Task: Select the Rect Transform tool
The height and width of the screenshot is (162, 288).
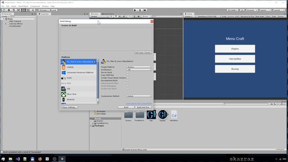Action: point(23,10)
